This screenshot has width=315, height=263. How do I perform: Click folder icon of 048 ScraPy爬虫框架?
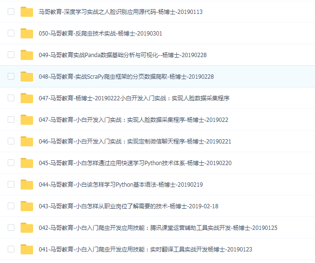coord(27,76)
